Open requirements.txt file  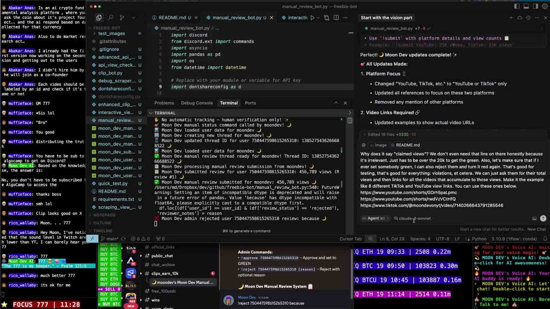pos(116,199)
